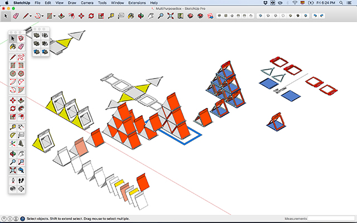The height and width of the screenshot is (223, 357).
Task: Switch to Shaded With Textures style
Action: (x=298, y=16)
